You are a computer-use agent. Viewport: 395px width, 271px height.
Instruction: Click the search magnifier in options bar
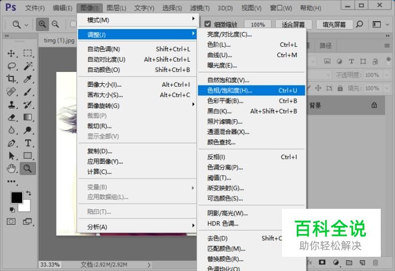coord(360,24)
